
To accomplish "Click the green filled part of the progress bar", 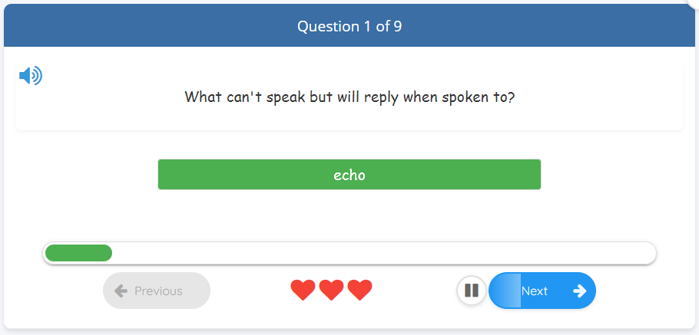I will pyautogui.click(x=78, y=253).
